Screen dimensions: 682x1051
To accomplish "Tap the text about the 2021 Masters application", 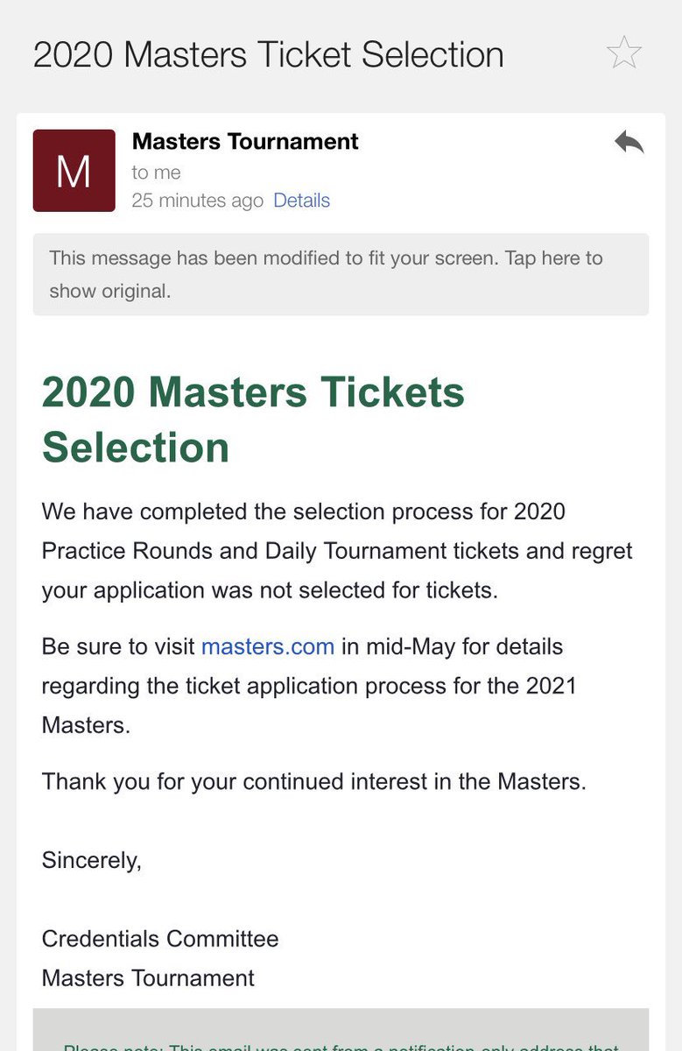I will coord(309,686).
